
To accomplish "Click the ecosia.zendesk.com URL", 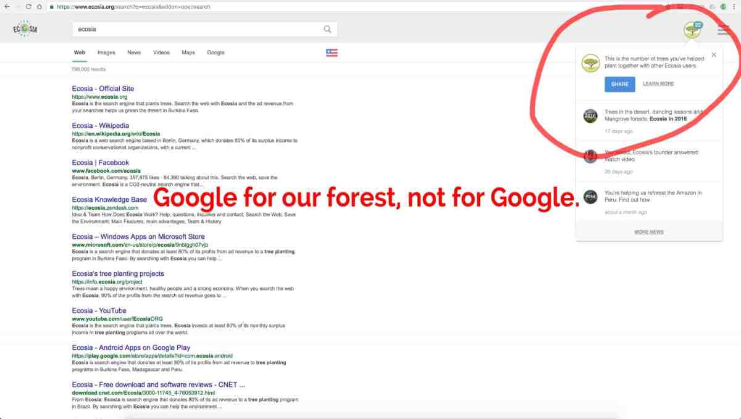I will [x=105, y=208].
